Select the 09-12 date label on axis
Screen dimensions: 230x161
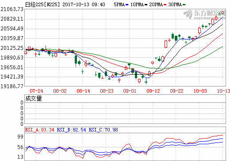point(153,91)
